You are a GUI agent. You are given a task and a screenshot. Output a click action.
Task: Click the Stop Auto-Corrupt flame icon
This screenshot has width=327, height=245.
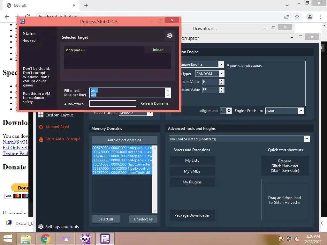pos(41,139)
